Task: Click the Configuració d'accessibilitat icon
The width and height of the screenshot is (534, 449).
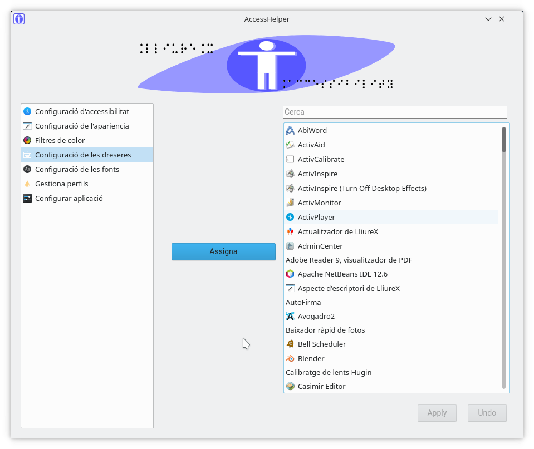Action: click(27, 111)
